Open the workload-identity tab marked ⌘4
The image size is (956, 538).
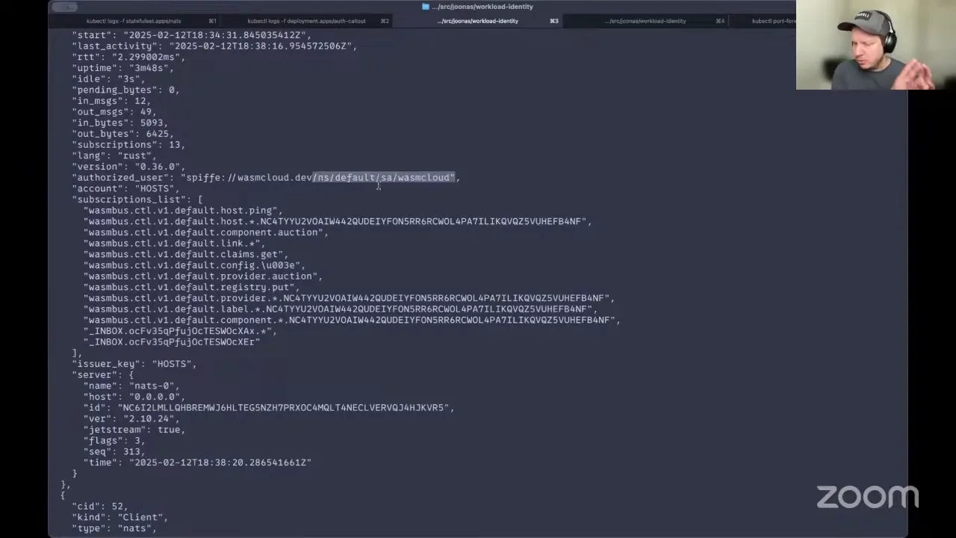coord(646,21)
